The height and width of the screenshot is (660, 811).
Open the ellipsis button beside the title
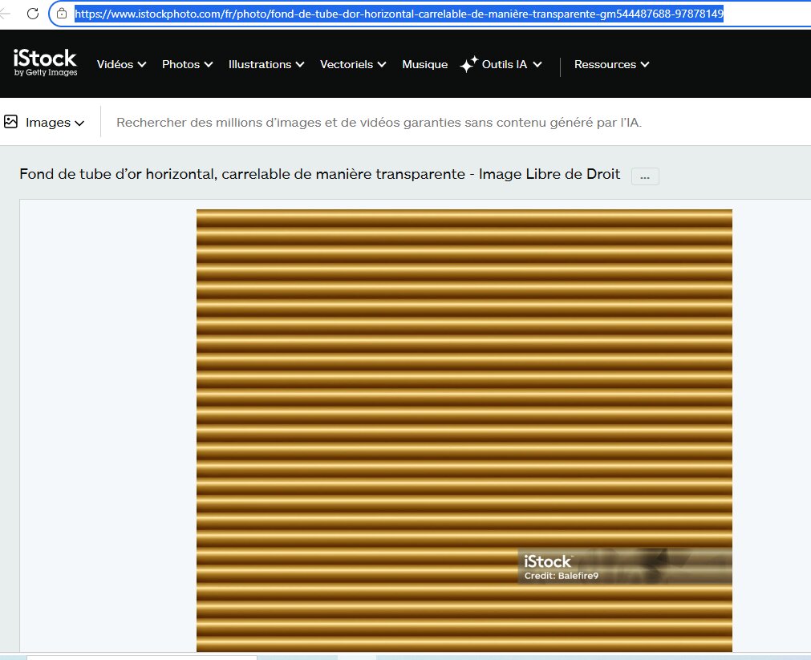tap(645, 176)
